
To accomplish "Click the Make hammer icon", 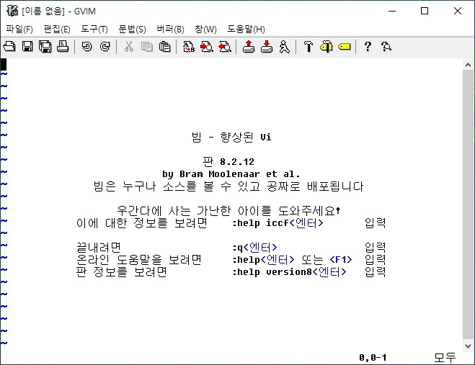I will [x=308, y=47].
